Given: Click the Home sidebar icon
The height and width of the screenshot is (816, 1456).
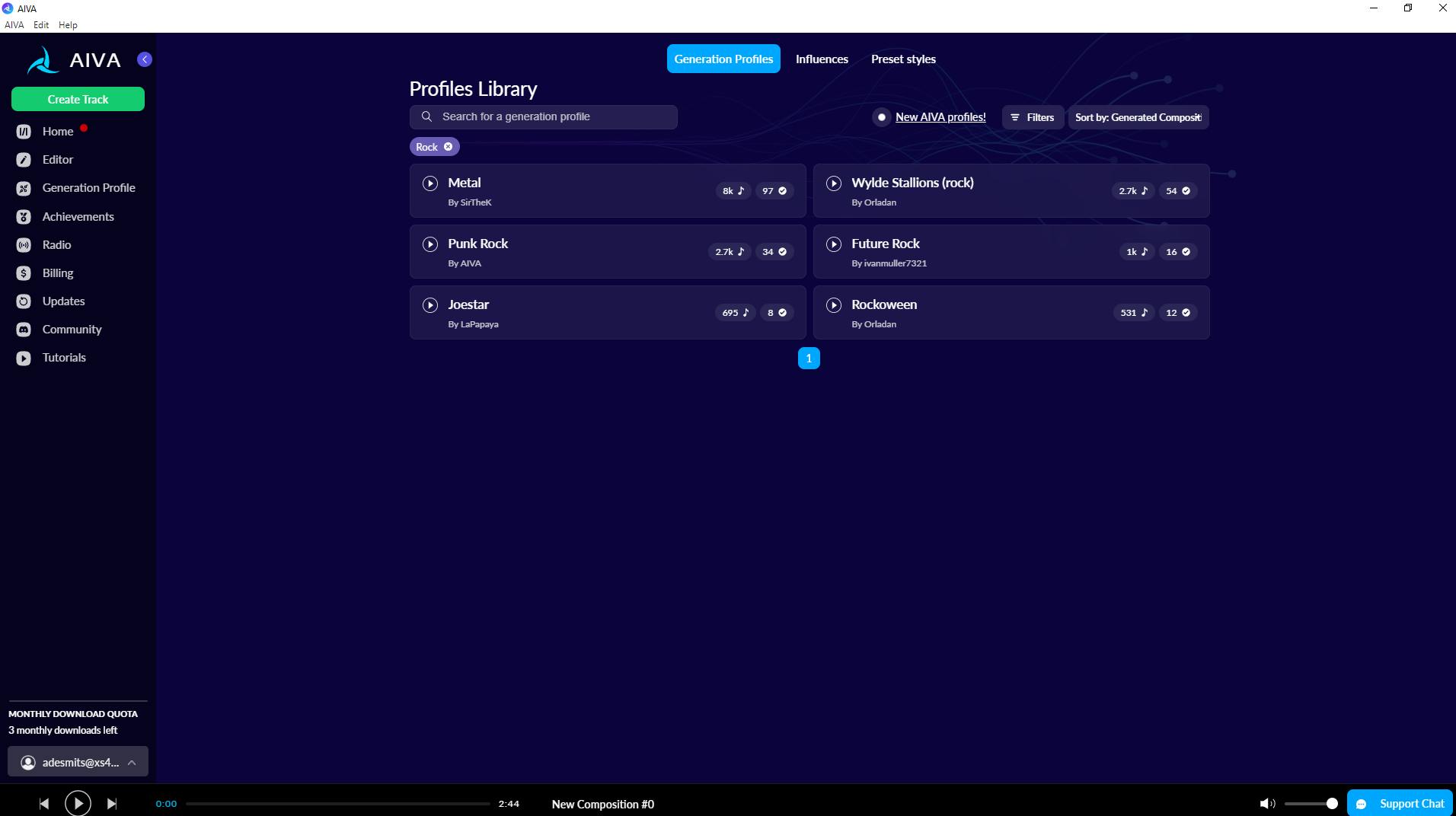Looking at the screenshot, I should click(24, 132).
